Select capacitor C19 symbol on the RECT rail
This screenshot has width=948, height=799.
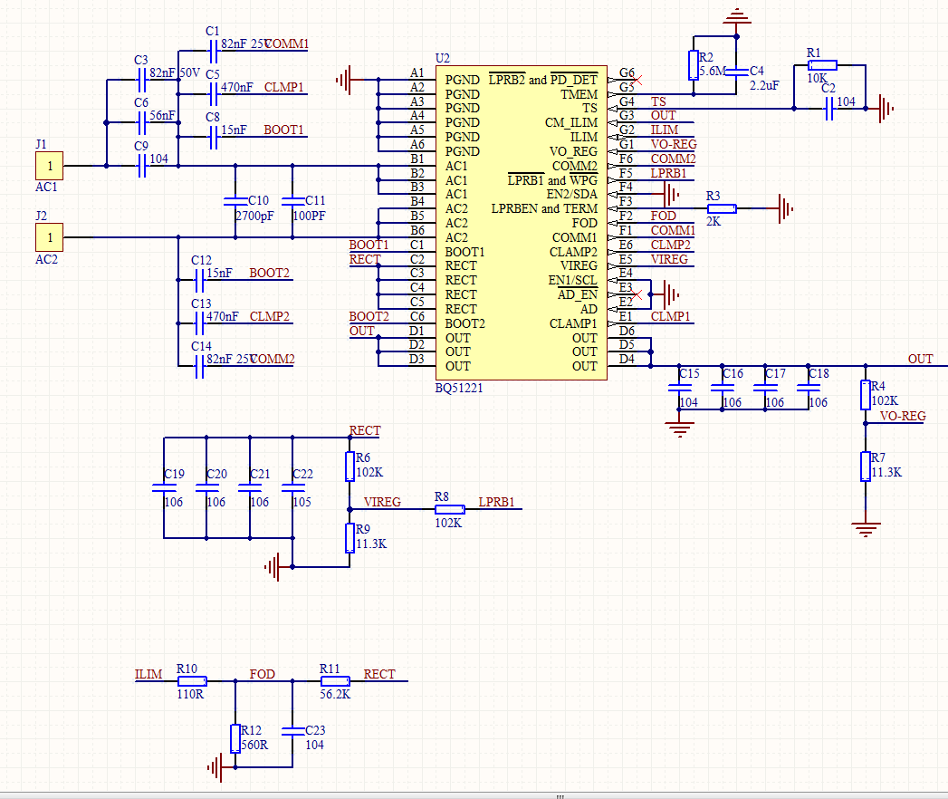point(164,487)
